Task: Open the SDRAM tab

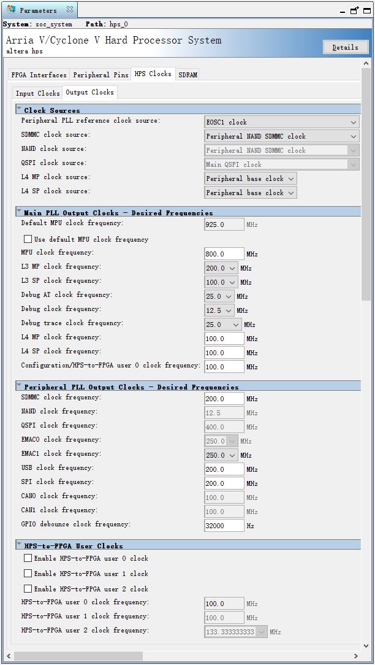Action: (x=187, y=75)
